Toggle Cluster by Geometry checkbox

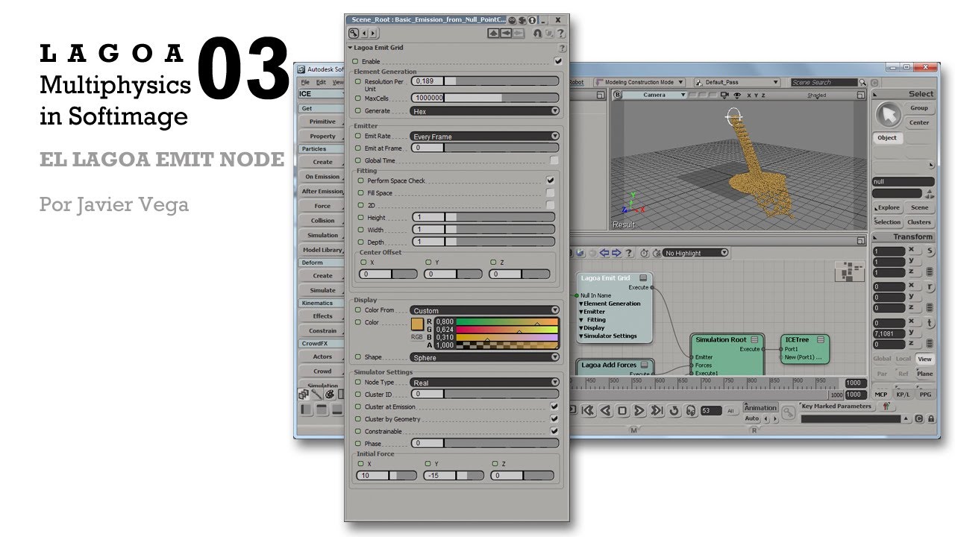[x=554, y=418]
